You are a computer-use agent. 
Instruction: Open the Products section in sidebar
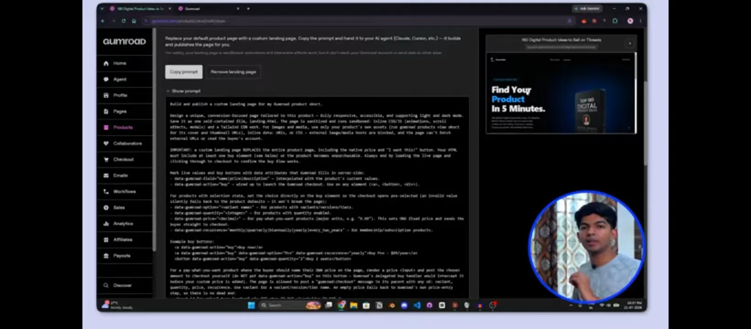point(125,127)
